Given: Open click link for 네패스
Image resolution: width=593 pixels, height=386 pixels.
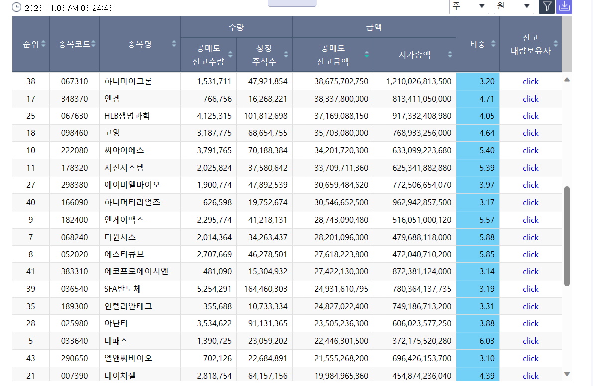Looking at the screenshot, I should (530, 341).
